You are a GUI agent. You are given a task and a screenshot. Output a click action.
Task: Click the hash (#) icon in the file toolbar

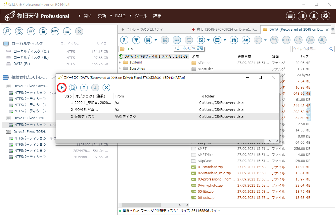(x=322, y=40)
